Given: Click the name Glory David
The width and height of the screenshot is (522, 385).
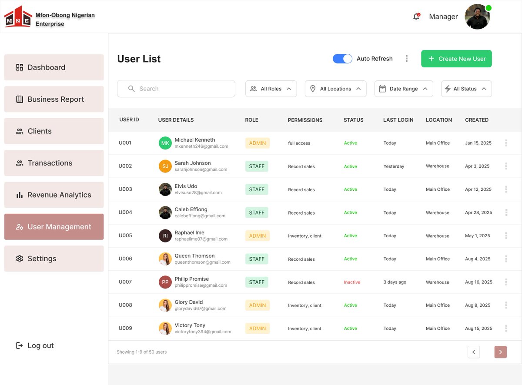Looking at the screenshot, I should pos(189,302).
